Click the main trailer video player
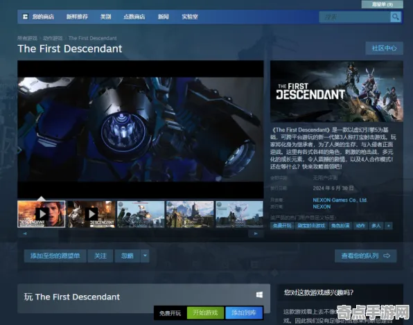The height and width of the screenshot is (325, 413). pos(141,130)
